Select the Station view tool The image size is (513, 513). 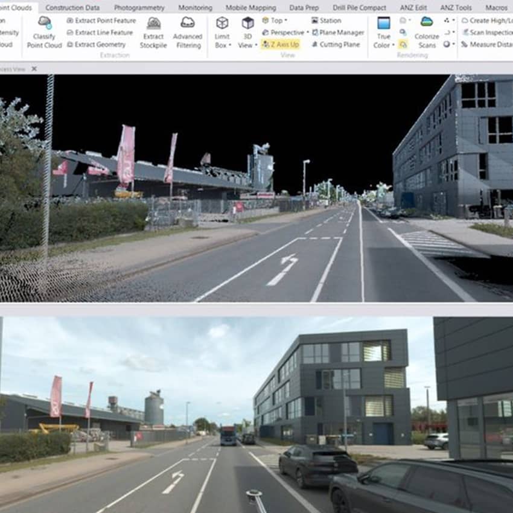click(326, 21)
